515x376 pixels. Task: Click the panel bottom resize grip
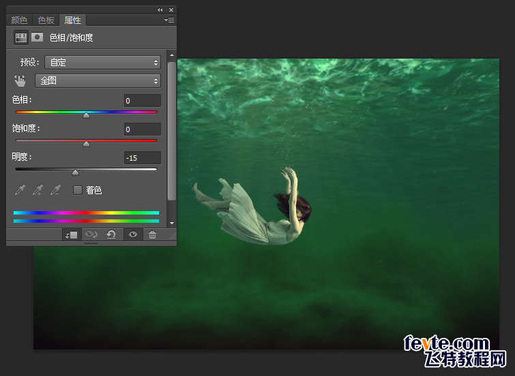tap(91, 243)
